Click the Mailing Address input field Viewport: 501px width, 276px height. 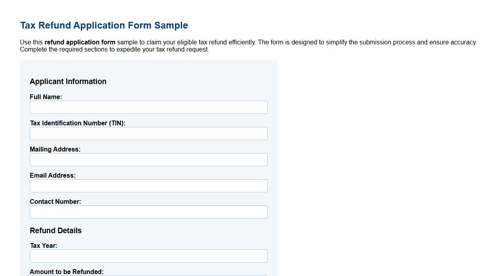click(148, 159)
